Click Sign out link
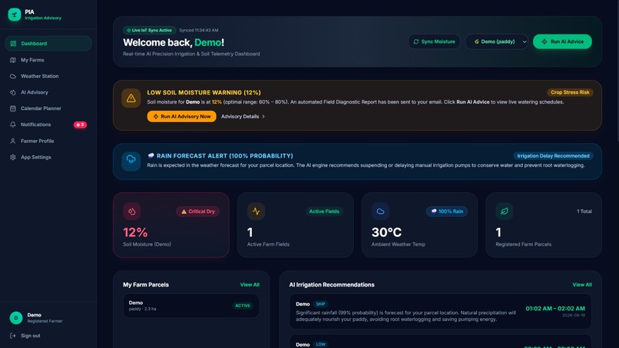Screen dimensions: 619x348 31,336
